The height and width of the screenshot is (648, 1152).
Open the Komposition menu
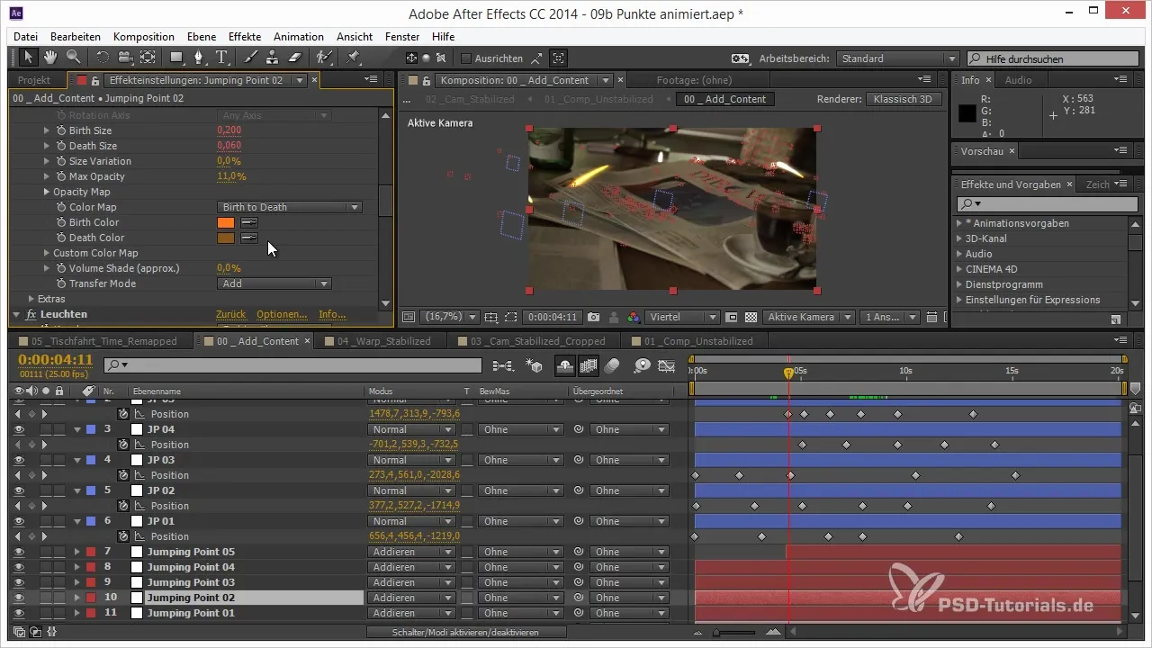tap(144, 37)
